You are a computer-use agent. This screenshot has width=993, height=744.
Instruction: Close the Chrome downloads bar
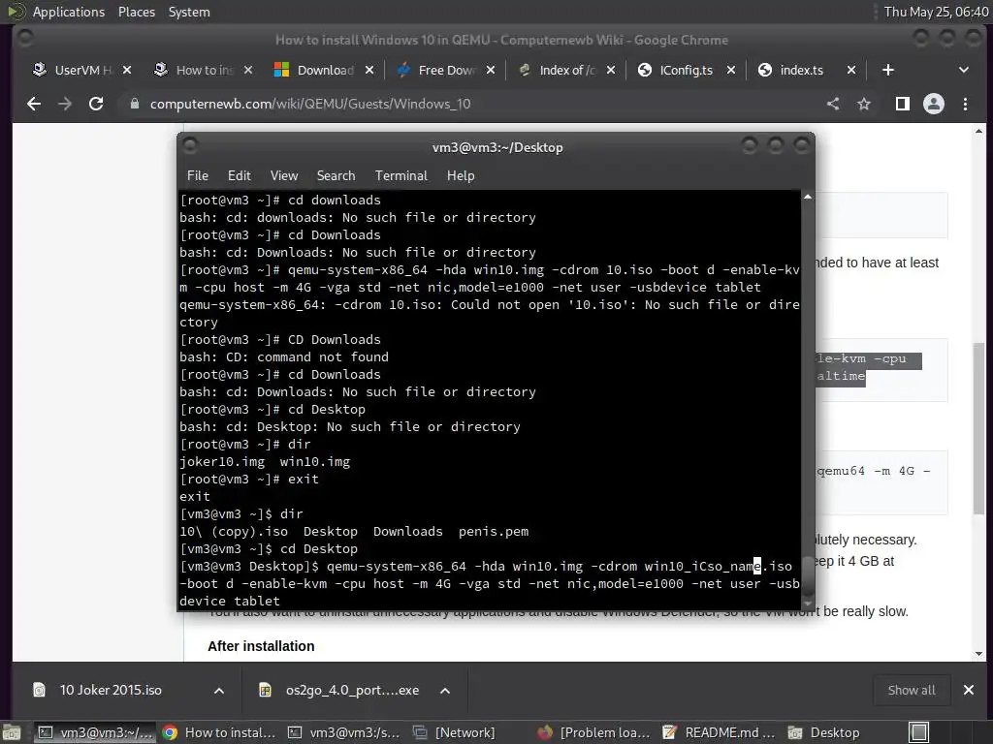(969, 690)
